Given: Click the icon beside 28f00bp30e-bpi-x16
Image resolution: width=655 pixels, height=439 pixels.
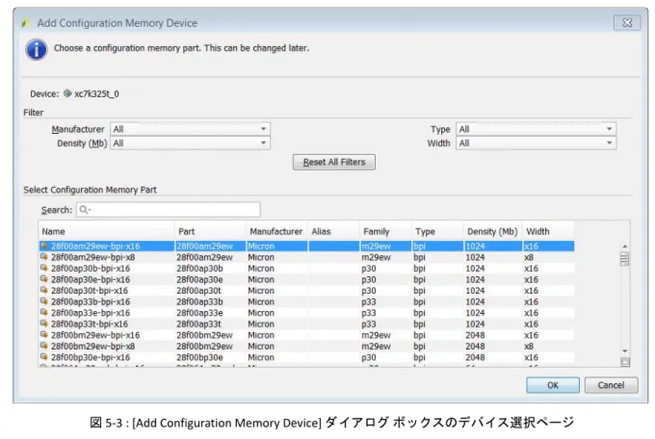Looking at the screenshot, I should tap(44, 357).
